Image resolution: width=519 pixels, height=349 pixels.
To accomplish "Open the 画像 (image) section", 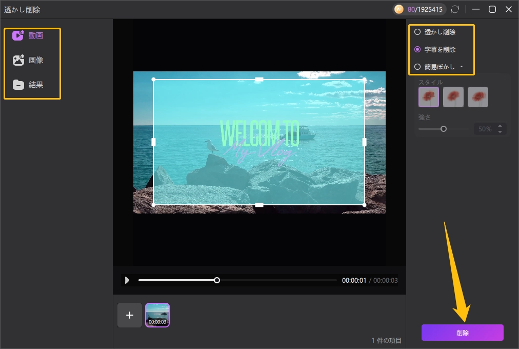I will coord(28,60).
